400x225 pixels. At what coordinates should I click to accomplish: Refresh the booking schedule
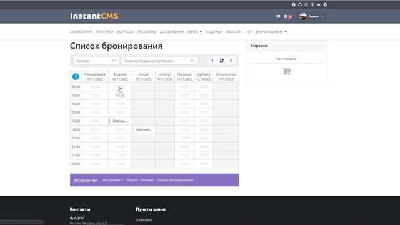coord(222,61)
